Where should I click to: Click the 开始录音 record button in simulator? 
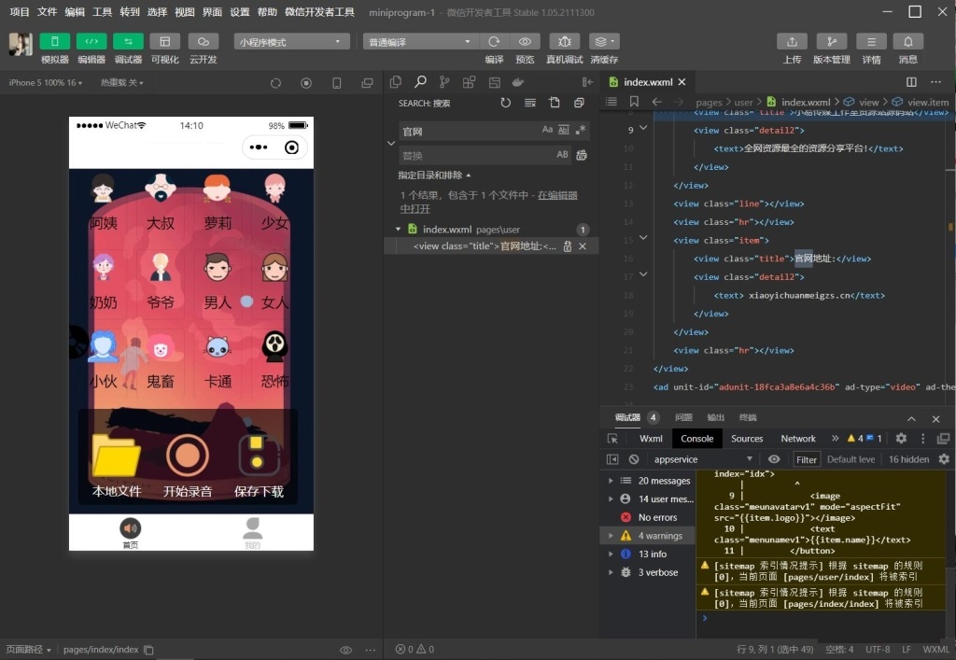188,456
